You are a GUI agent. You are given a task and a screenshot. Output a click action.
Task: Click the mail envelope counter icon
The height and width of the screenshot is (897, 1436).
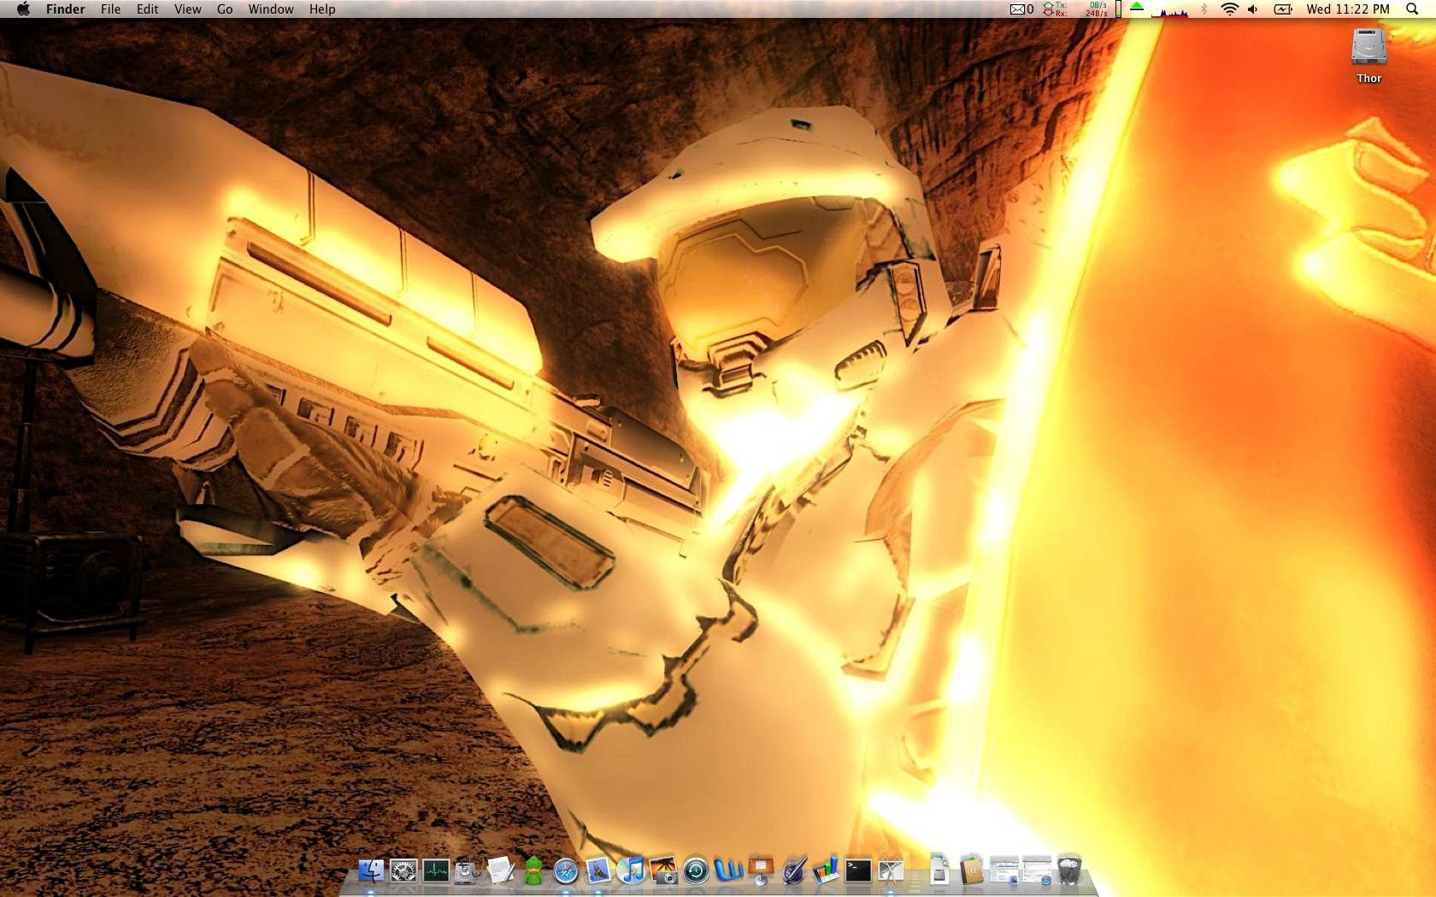1022,9
